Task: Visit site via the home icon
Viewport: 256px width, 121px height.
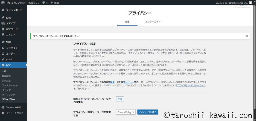Action: click(x=9, y=3)
